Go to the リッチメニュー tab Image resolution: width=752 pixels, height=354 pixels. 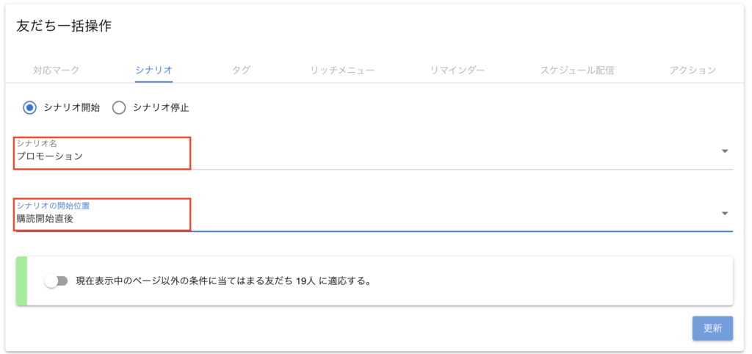342,71
